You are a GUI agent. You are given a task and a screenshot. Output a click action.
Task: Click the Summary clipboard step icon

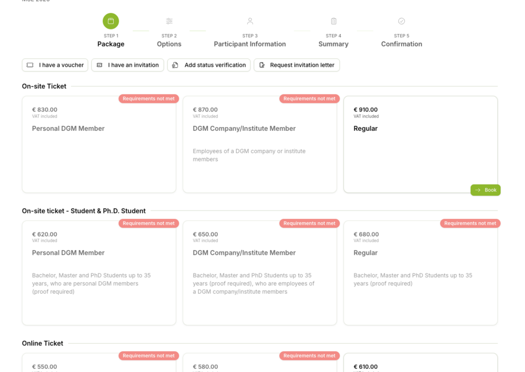334,21
